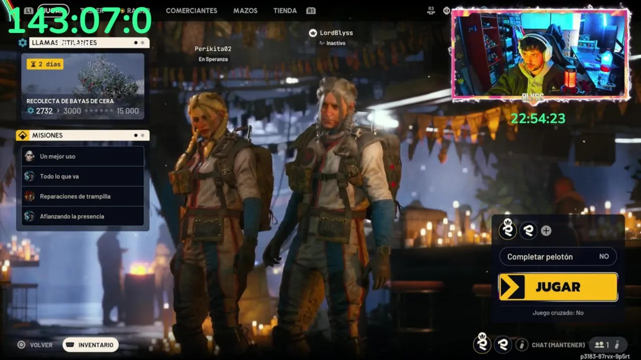Click the crown icon beside LordBlyss
This screenshot has width=641, height=360.
(x=313, y=33)
